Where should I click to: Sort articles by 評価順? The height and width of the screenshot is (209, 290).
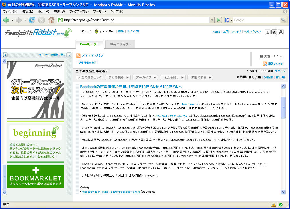point(268,77)
